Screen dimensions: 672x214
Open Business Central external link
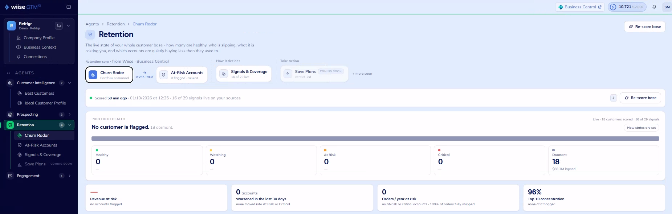[x=580, y=7]
